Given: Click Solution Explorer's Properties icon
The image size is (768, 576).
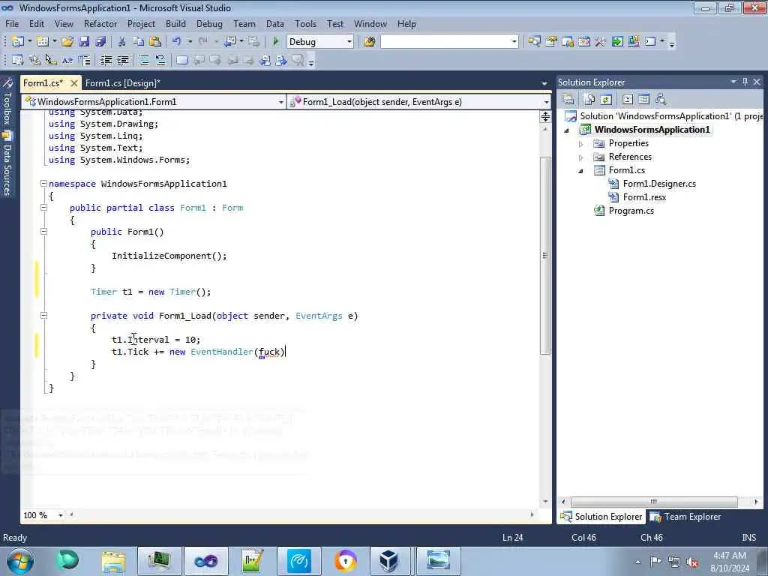Looking at the screenshot, I should point(568,100).
